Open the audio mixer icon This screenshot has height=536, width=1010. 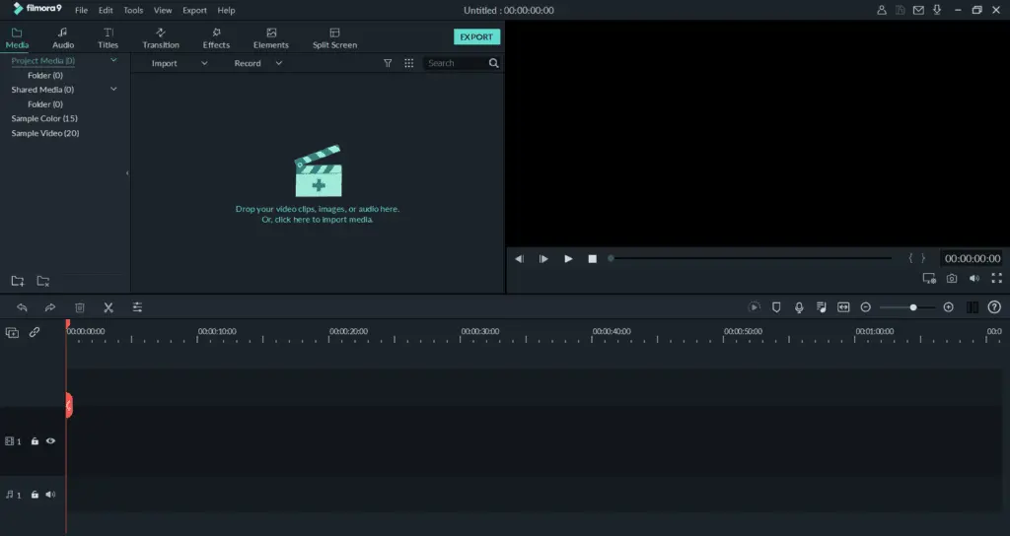coord(822,307)
